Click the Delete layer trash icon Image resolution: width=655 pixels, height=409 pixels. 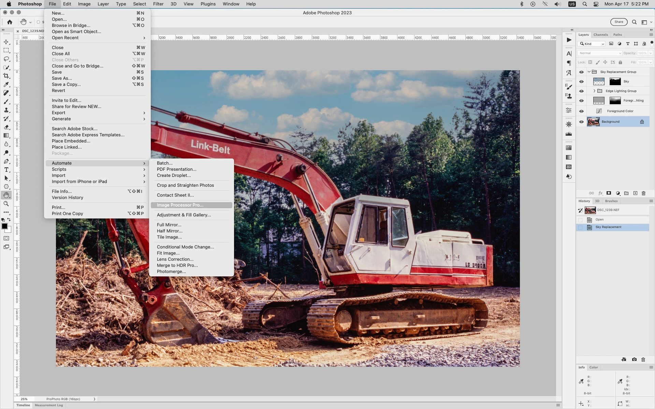pos(643,193)
